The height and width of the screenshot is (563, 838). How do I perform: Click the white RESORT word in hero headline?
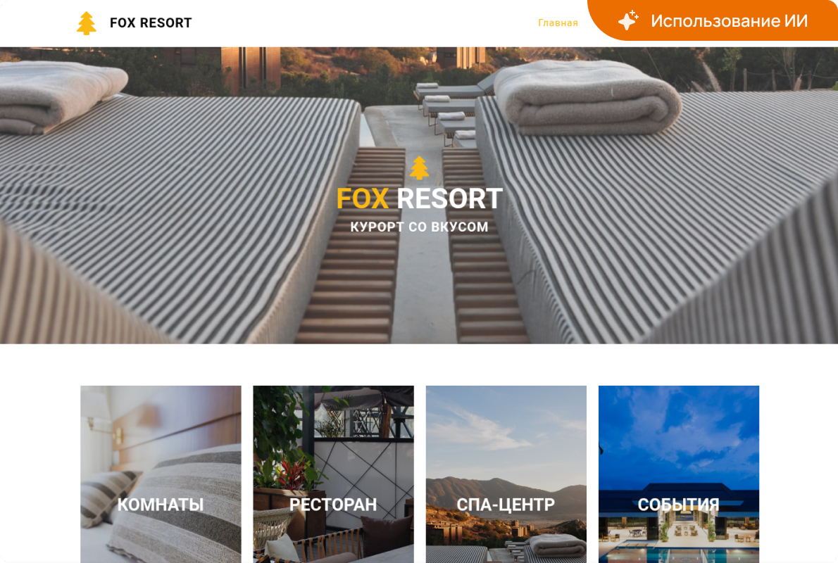click(x=449, y=198)
